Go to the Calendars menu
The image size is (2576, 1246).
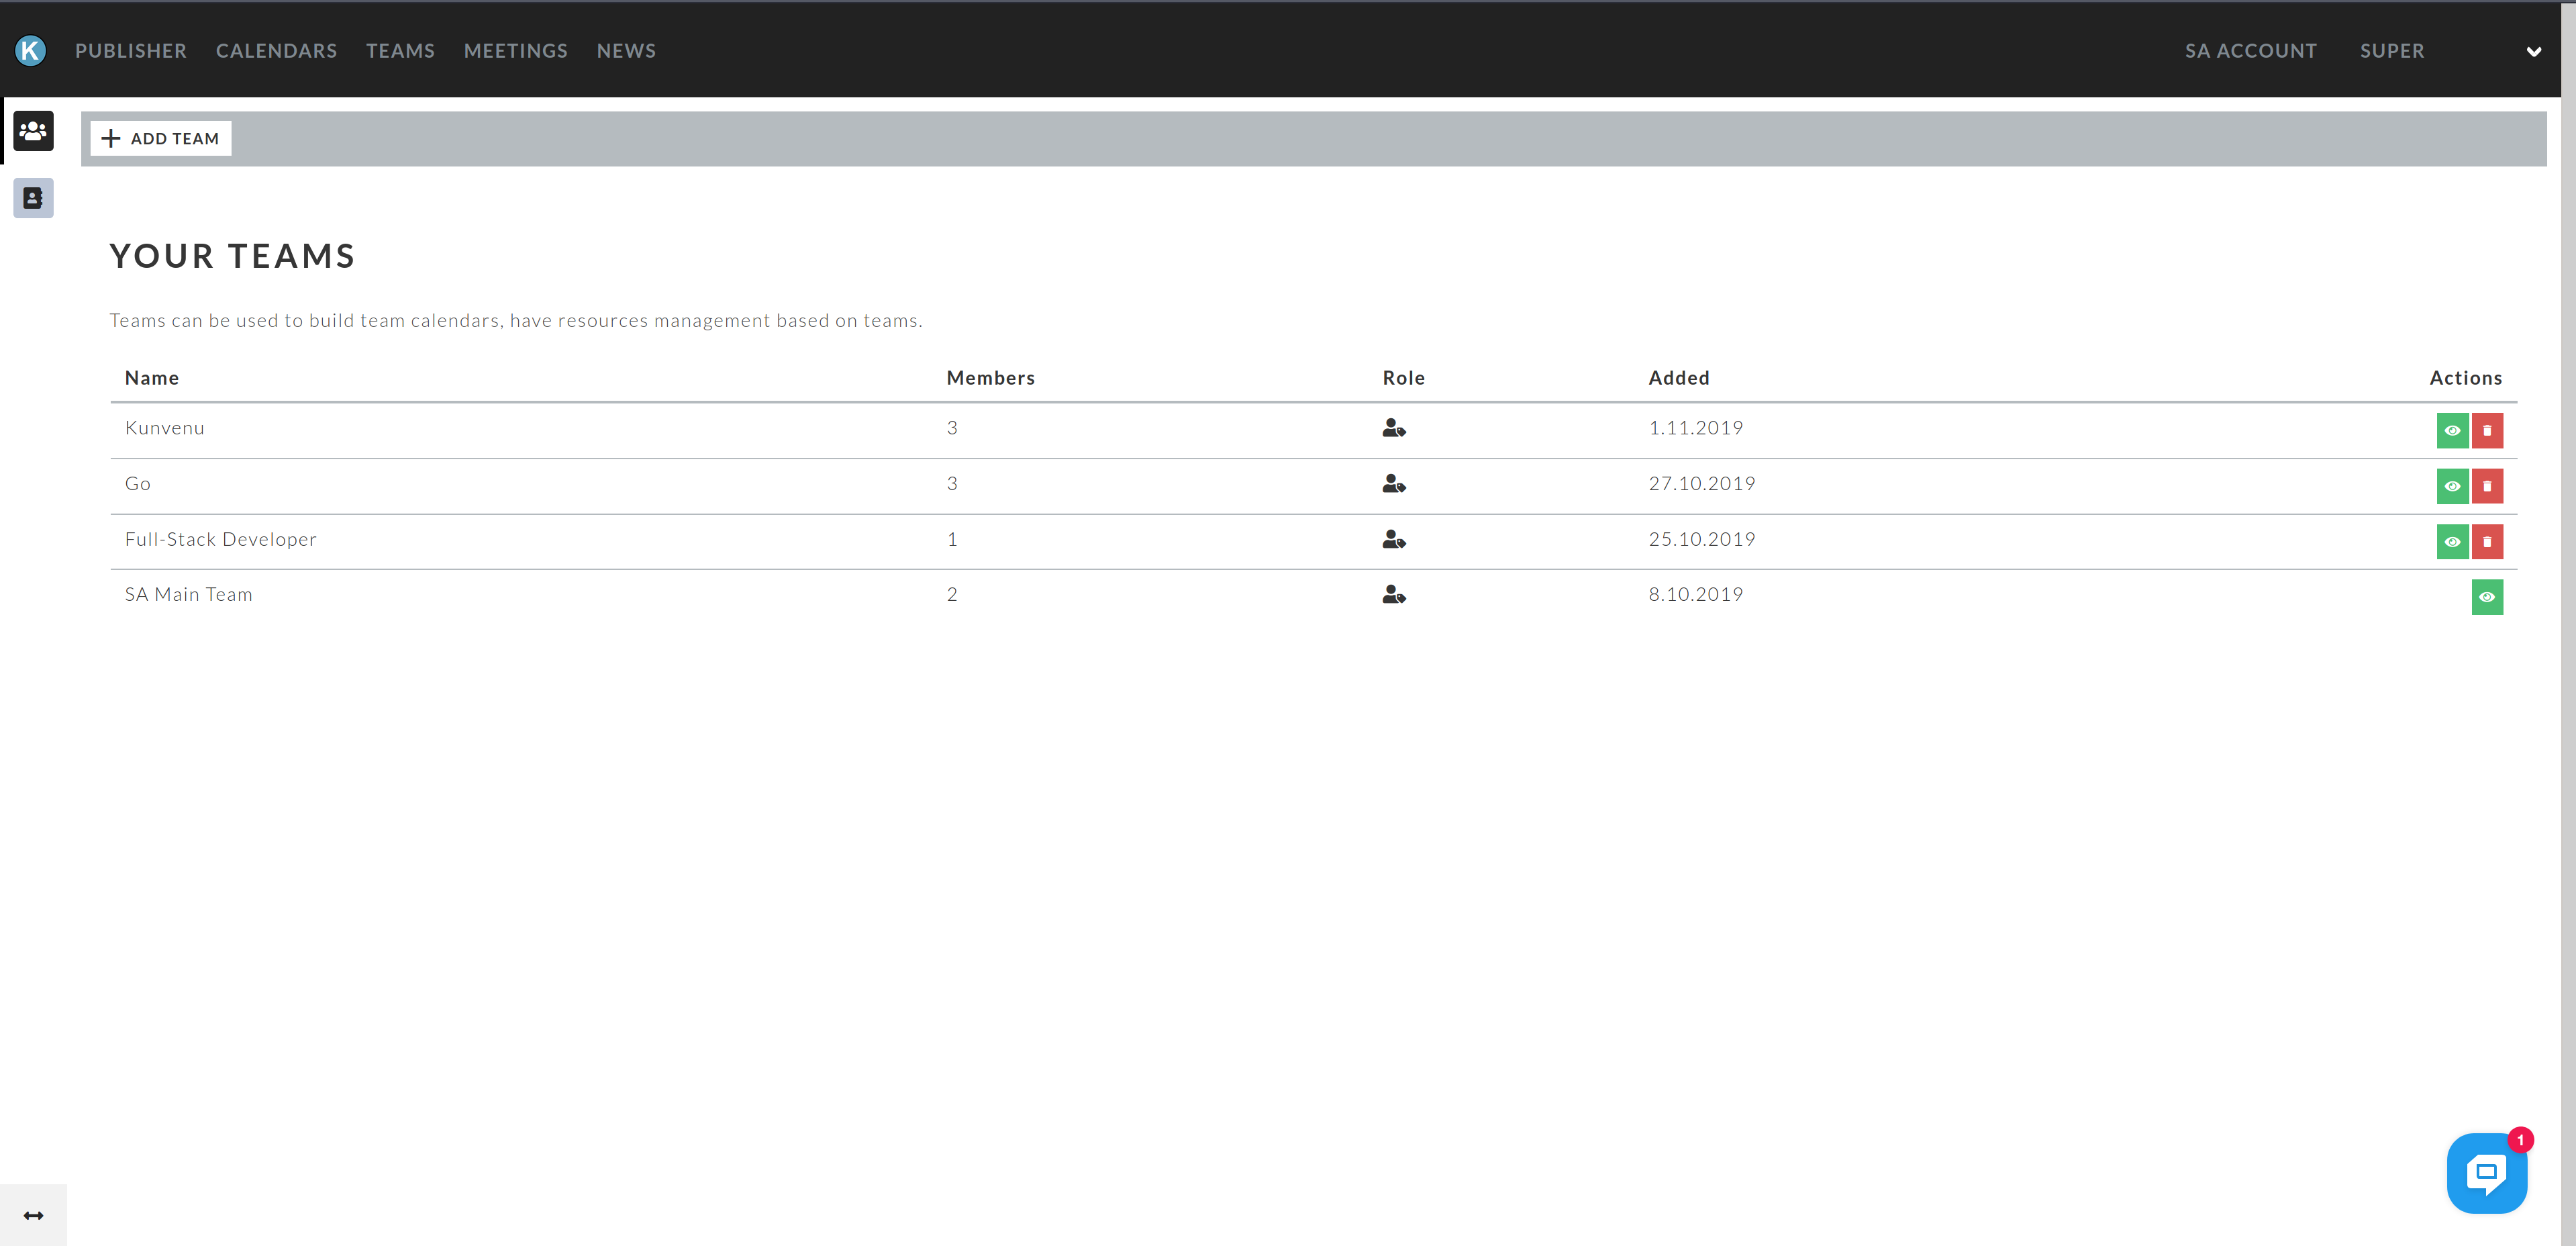coord(276,51)
